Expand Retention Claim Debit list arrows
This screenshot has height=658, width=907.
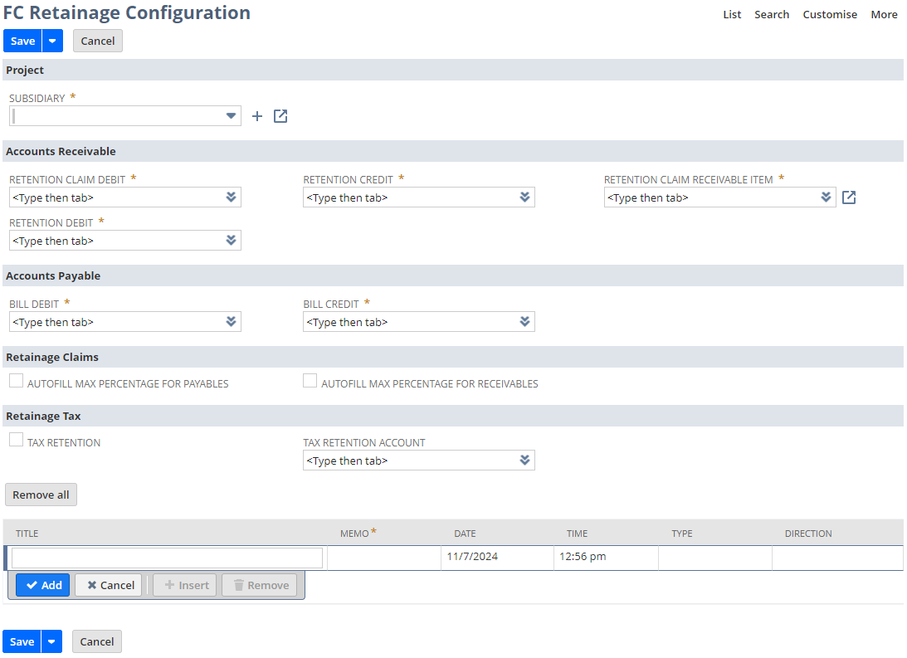point(231,197)
